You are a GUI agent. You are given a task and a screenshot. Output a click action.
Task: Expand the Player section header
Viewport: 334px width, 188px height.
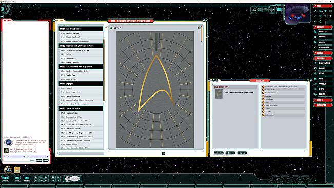(323, 53)
